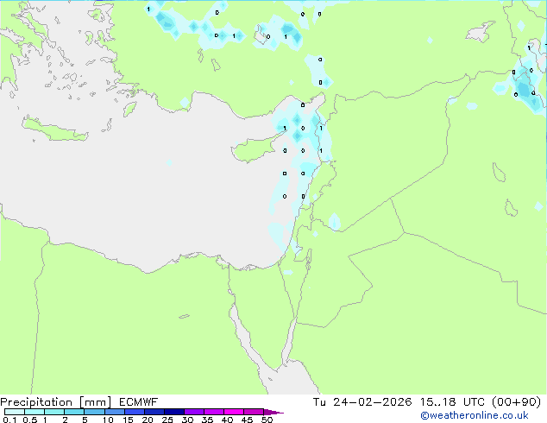
Task: Open the weatheronline.co.uk copyright link
Action: point(474,415)
